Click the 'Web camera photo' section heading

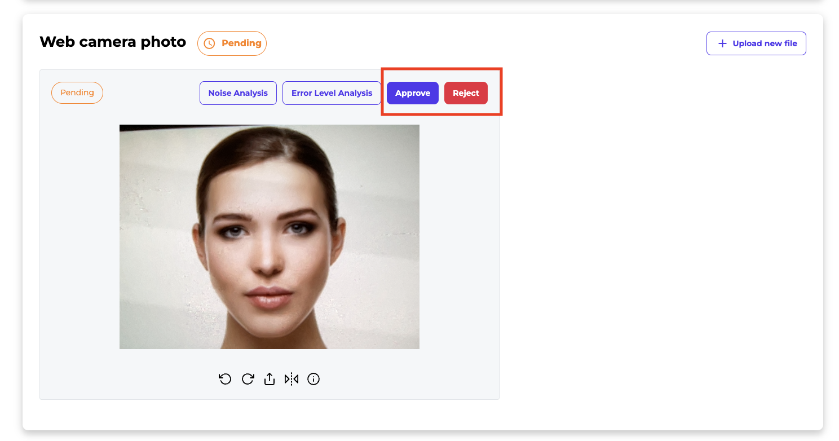pyautogui.click(x=113, y=42)
